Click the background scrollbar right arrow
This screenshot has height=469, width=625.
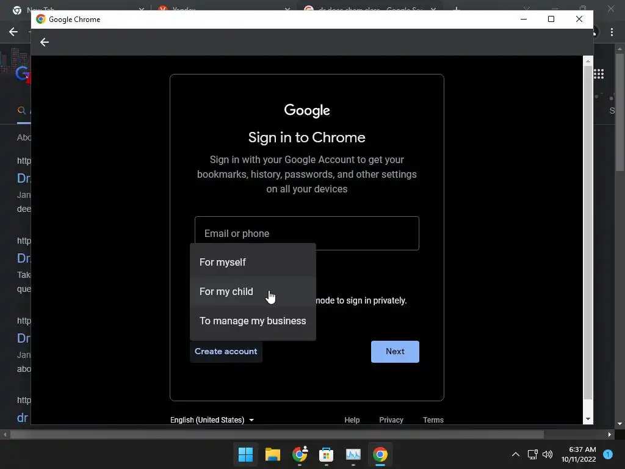pyautogui.click(x=610, y=434)
